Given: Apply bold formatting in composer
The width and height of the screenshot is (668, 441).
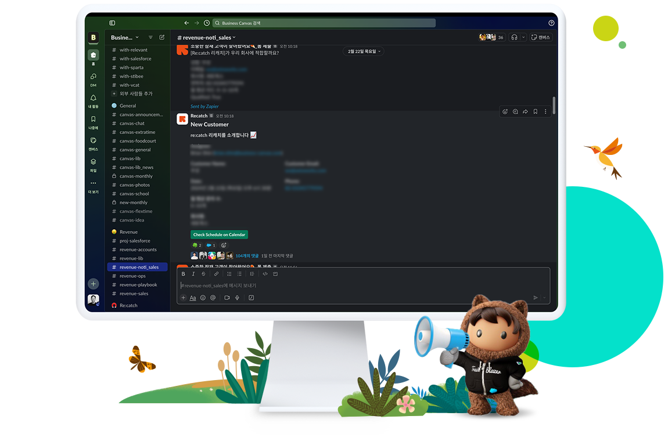Looking at the screenshot, I should tap(184, 274).
